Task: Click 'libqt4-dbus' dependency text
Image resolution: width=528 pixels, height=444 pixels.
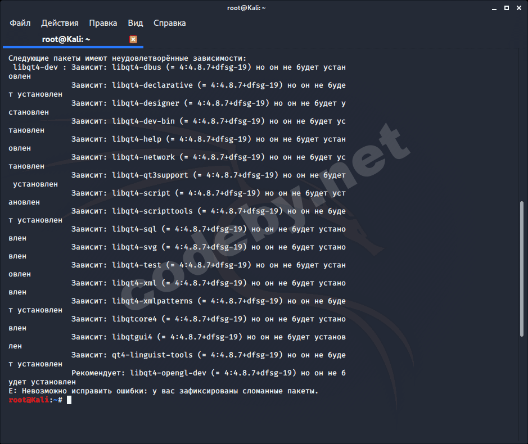Action: point(137,67)
